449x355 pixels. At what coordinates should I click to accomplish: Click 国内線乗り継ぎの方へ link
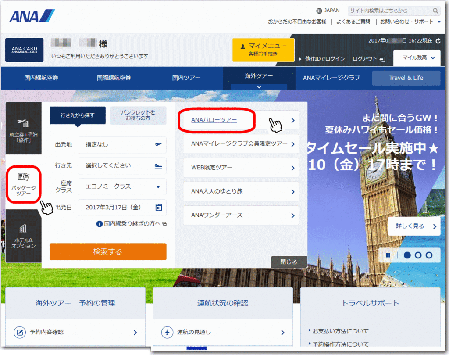point(132,224)
